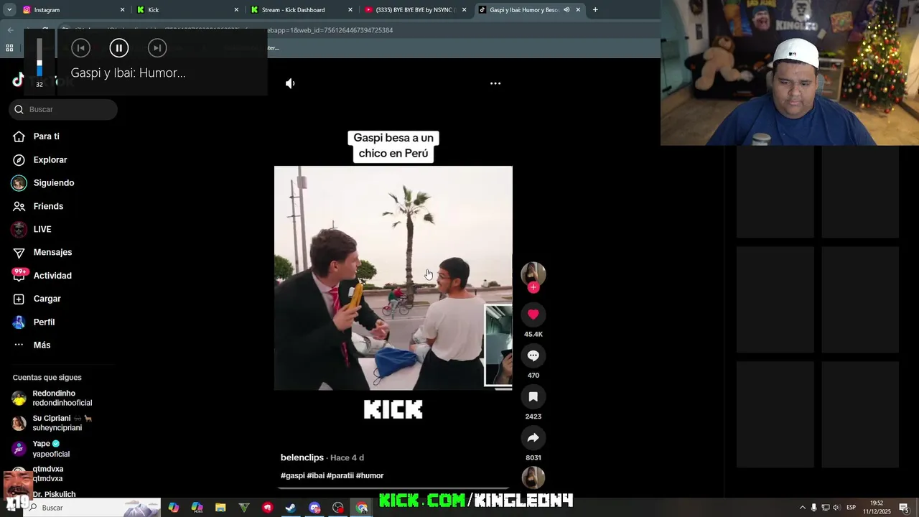Image resolution: width=919 pixels, height=517 pixels.
Task: Open Mensajes in the sidebar
Action: click(52, 252)
